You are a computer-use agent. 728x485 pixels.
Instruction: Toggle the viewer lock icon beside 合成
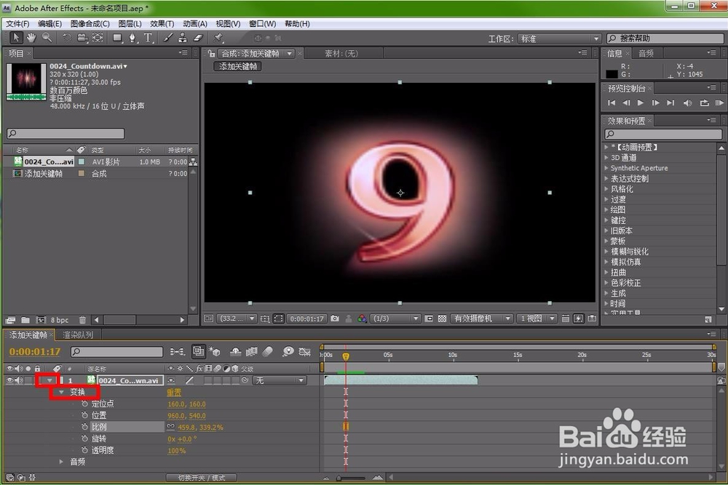click(x=212, y=53)
